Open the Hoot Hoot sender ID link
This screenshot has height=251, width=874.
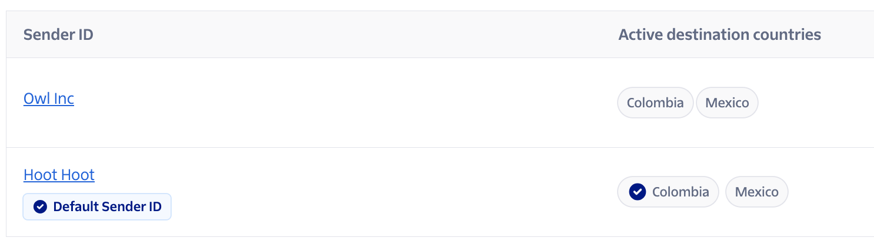pyautogui.click(x=59, y=175)
